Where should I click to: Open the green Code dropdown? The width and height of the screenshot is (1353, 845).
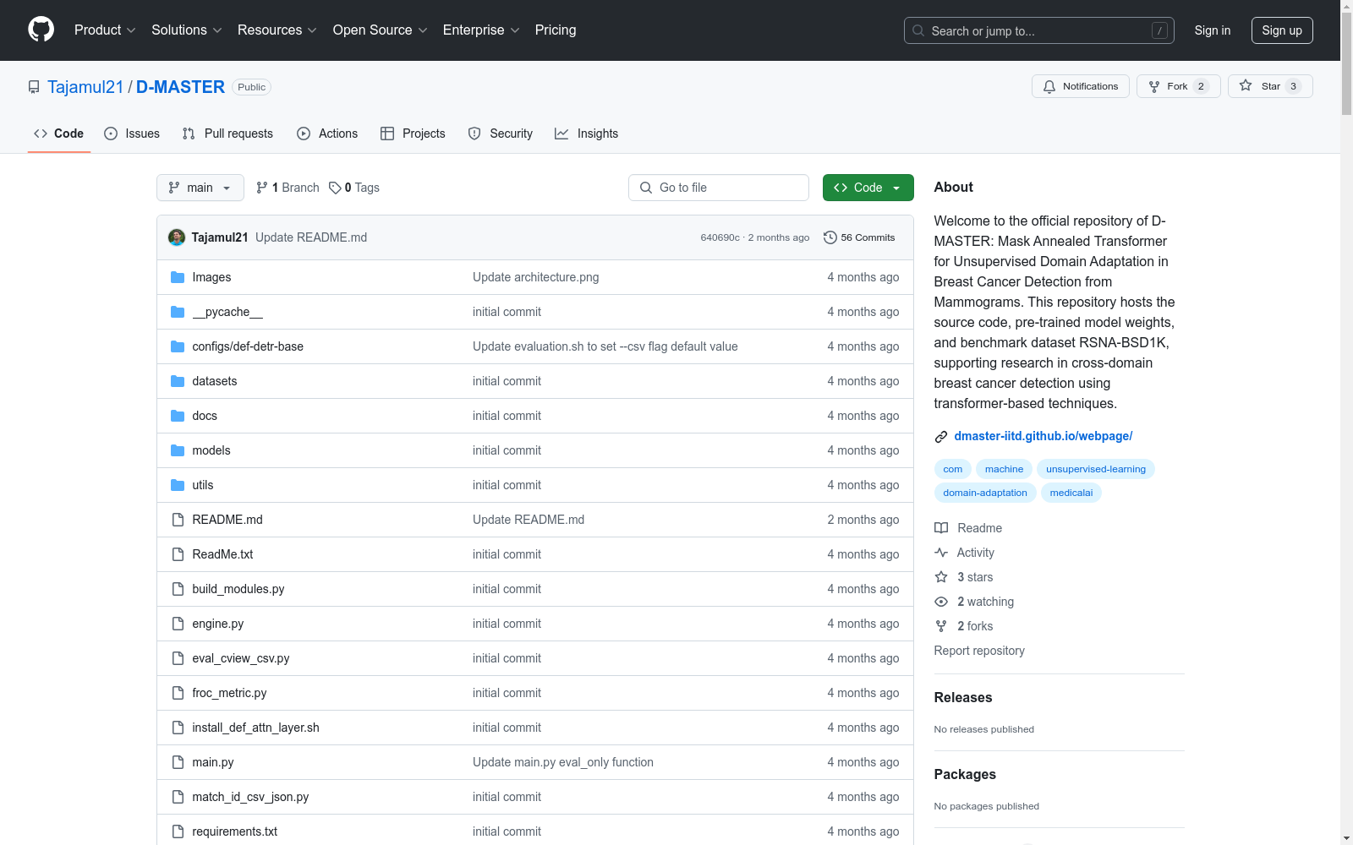(868, 188)
